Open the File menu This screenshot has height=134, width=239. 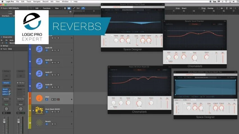coord(17,1)
